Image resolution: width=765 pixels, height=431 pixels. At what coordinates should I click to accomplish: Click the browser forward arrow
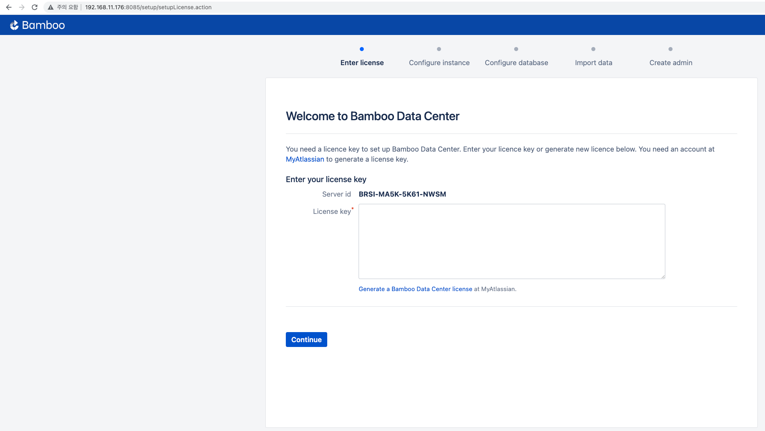(22, 7)
